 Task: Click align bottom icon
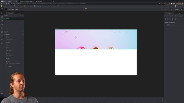point(180,16)
